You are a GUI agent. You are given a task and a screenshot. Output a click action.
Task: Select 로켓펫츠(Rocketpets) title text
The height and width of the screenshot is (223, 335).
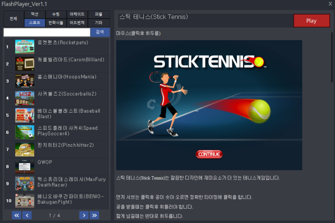coord(63,42)
